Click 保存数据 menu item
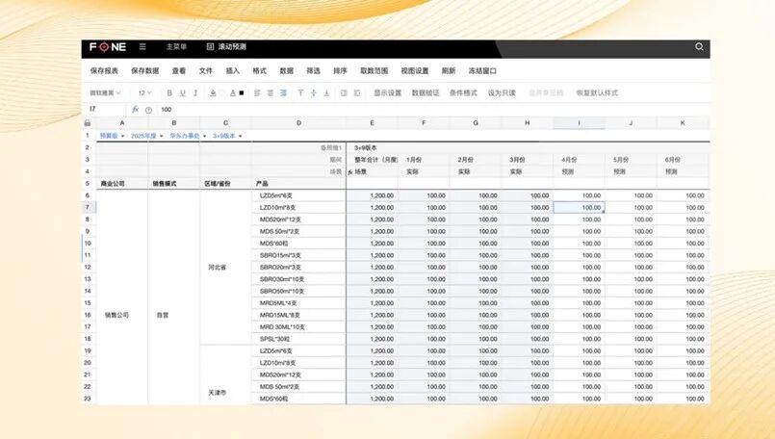 [x=144, y=71]
